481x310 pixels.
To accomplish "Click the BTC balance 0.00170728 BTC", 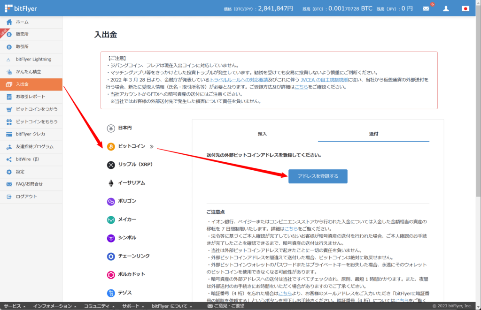I will [350, 8].
